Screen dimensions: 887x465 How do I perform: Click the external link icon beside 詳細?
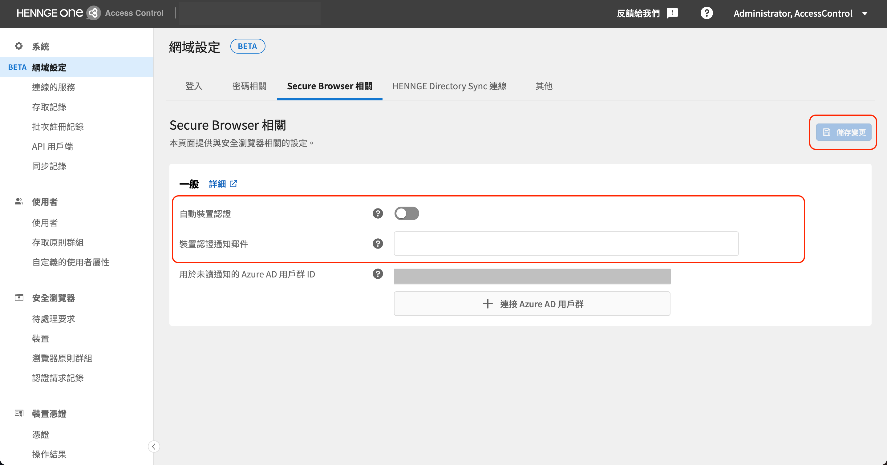click(x=233, y=184)
